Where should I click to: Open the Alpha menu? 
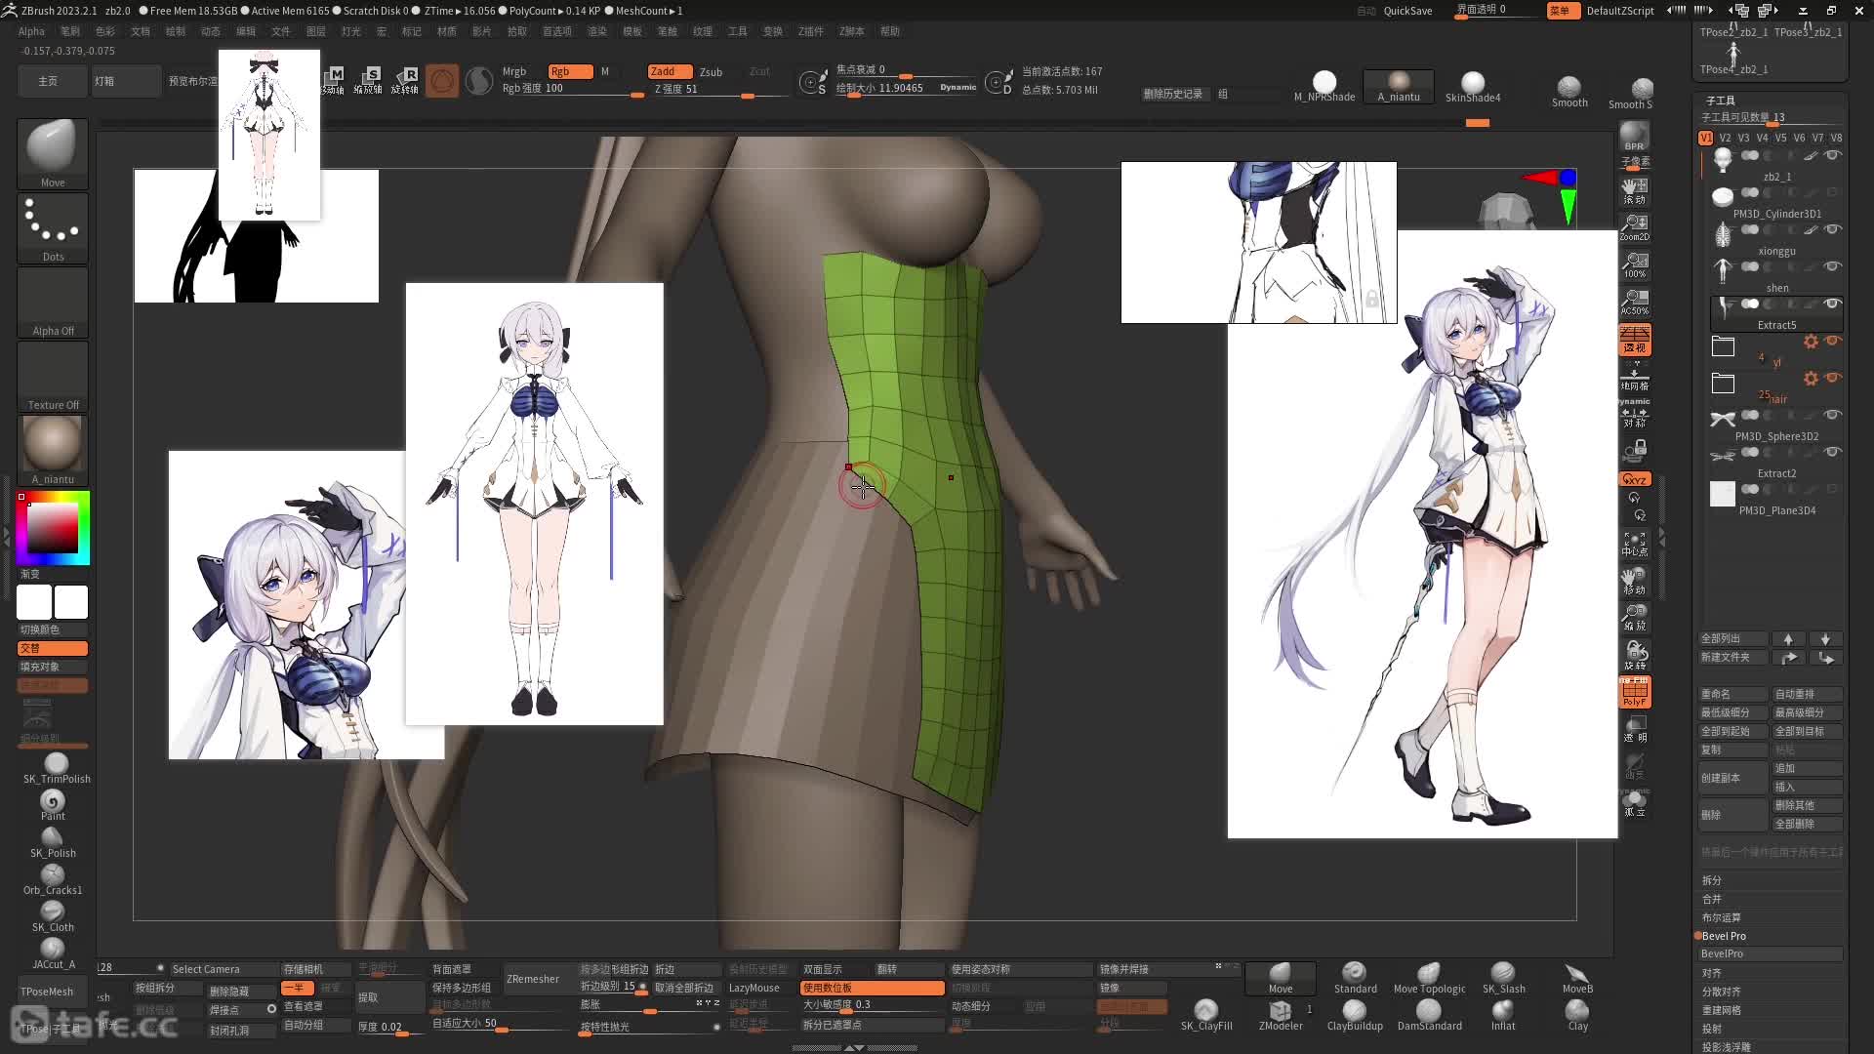31,31
